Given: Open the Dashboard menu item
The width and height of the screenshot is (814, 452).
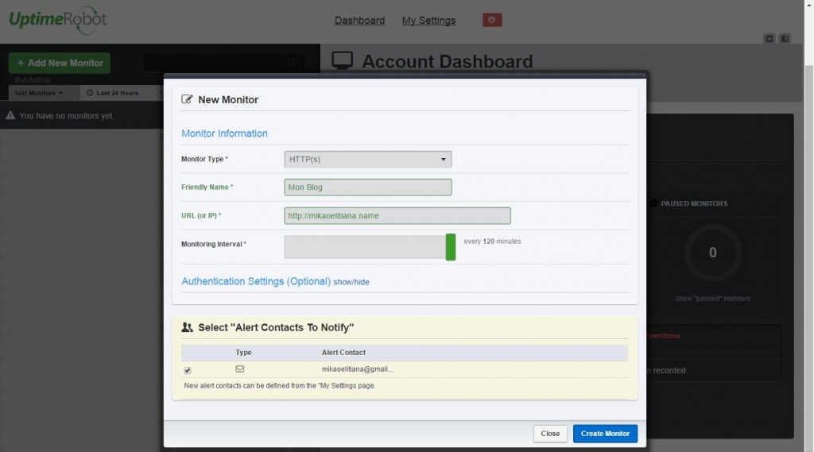Looking at the screenshot, I should [359, 21].
